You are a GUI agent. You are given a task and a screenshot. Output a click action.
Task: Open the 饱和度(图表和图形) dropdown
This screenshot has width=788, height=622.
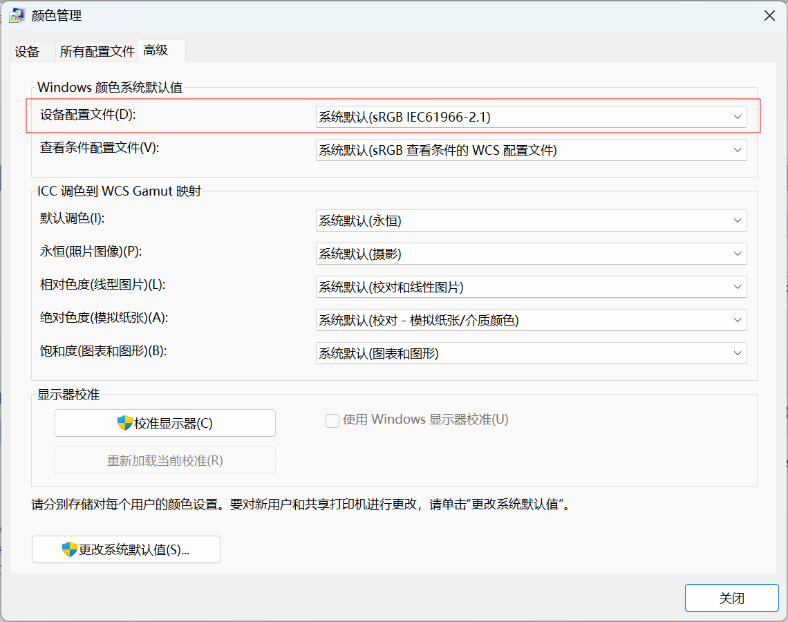(531, 353)
